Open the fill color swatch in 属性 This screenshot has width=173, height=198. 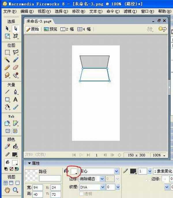[x=74, y=171]
